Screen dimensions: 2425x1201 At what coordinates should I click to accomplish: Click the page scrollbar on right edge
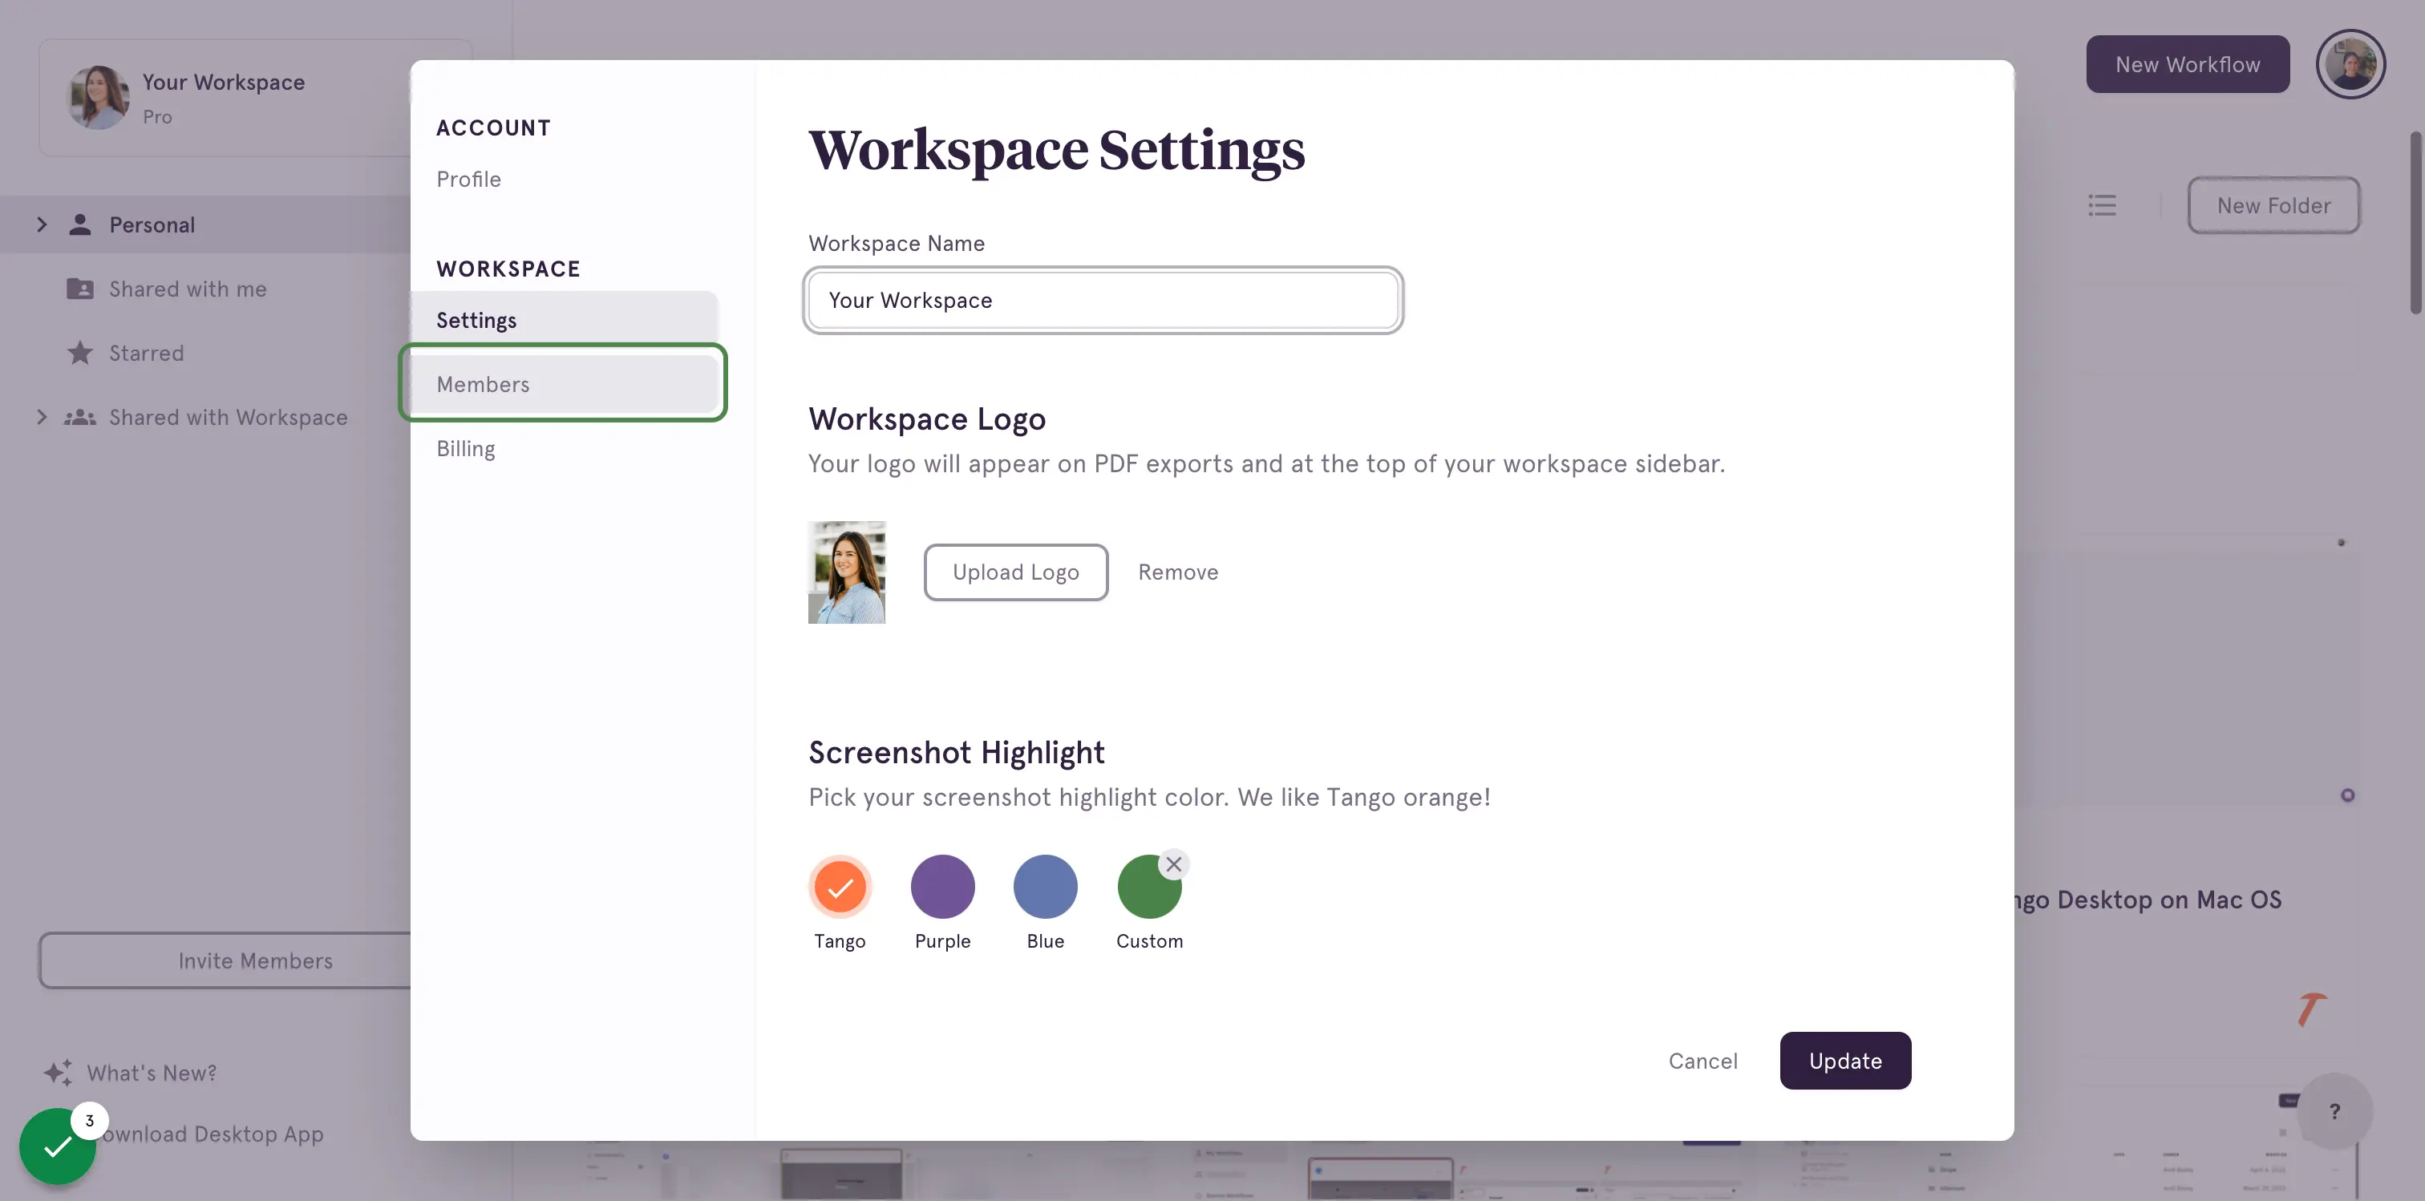pos(2415,223)
